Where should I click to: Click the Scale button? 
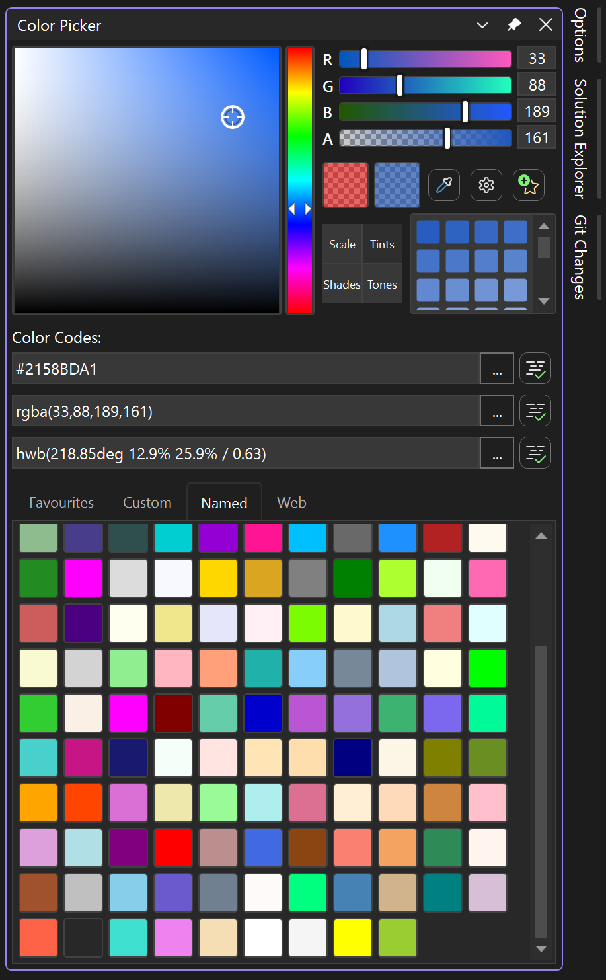pyautogui.click(x=342, y=243)
